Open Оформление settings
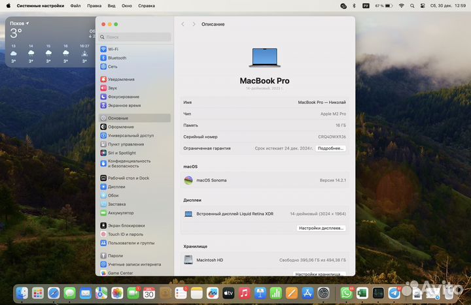This screenshot has width=471, height=305. coord(135,127)
